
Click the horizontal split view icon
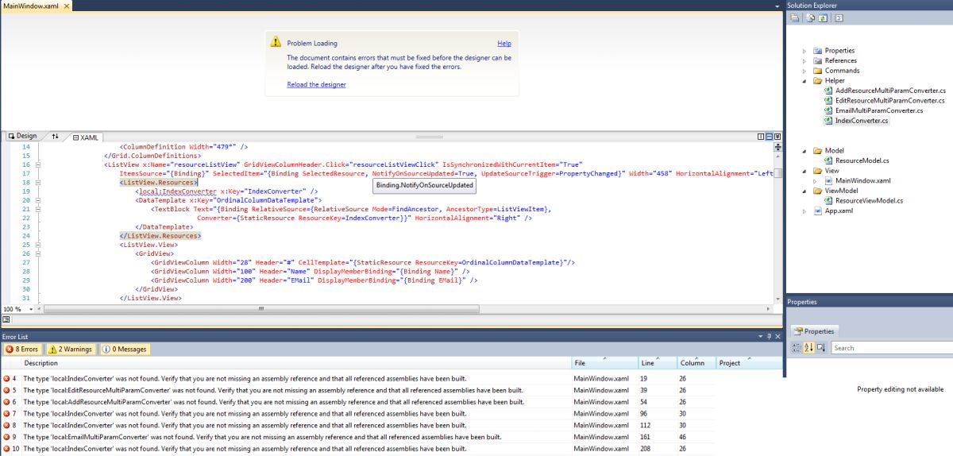click(769, 137)
